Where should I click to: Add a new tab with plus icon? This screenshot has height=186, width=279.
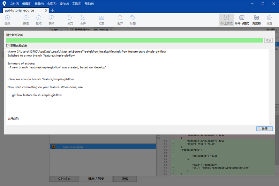(52, 10)
